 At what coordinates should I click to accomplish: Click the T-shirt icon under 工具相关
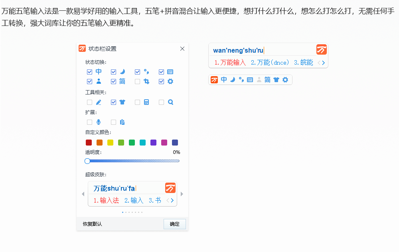click(122, 102)
